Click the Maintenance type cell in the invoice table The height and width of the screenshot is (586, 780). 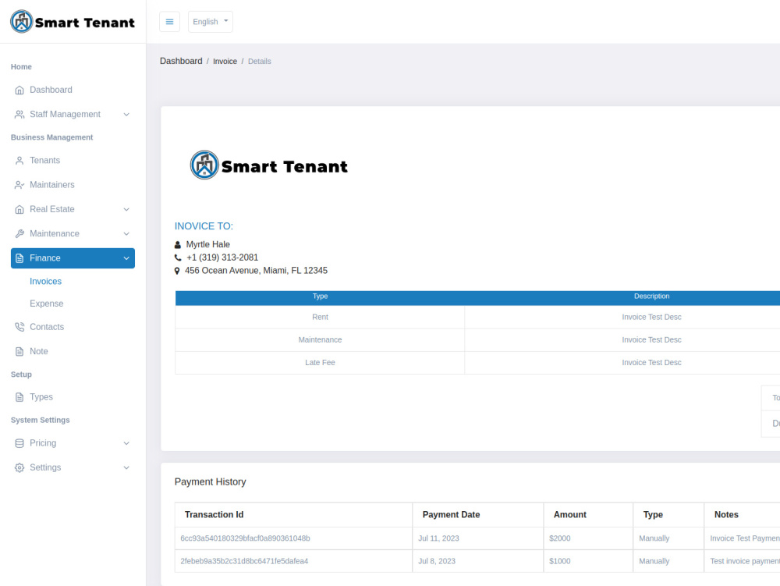tap(320, 339)
